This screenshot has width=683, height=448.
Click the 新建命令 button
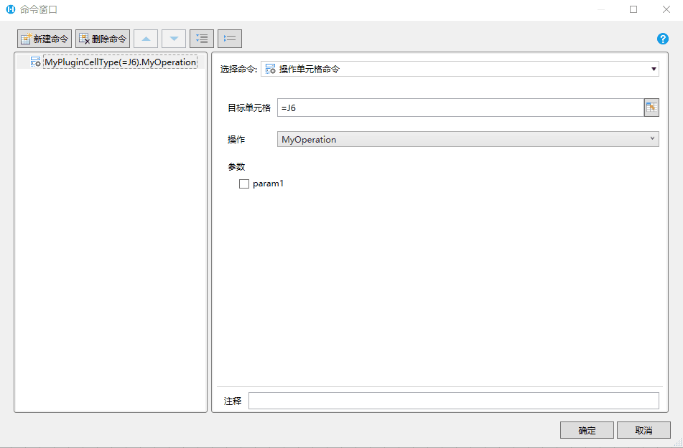point(45,39)
